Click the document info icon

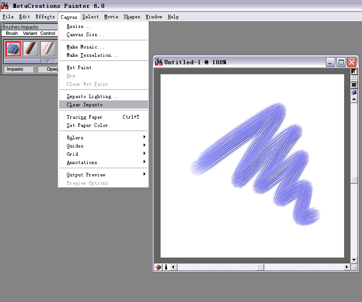pyautogui.click(x=166, y=267)
